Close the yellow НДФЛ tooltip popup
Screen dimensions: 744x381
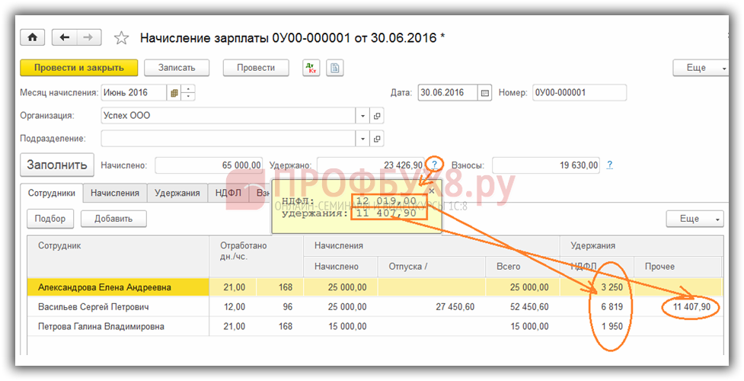click(433, 190)
